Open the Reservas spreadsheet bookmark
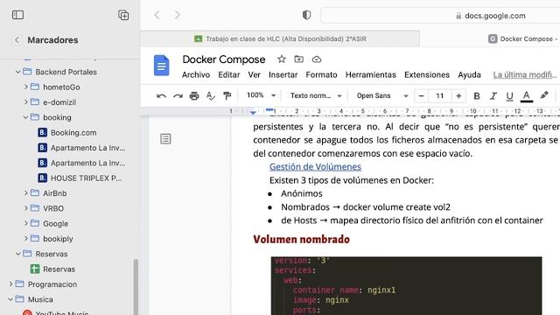This screenshot has width=560, height=315. click(52, 269)
